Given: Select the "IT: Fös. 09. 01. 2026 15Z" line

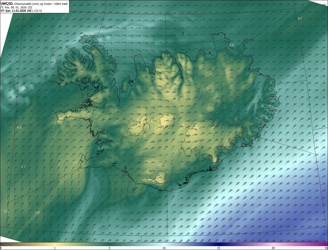Looking at the screenshot, I should [16, 7].
